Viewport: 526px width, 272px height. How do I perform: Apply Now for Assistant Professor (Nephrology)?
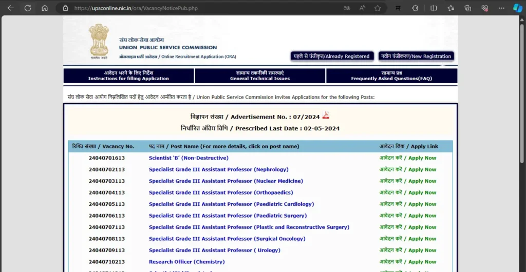click(408, 170)
